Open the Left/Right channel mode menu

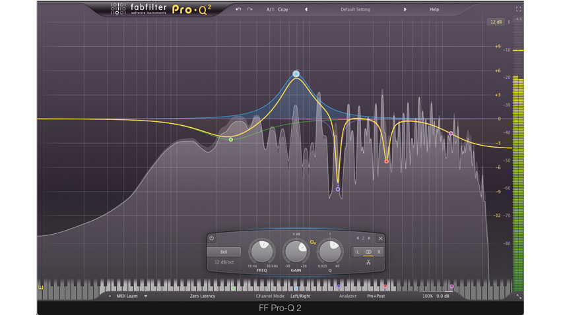pyautogui.click(x=300, y=296)
